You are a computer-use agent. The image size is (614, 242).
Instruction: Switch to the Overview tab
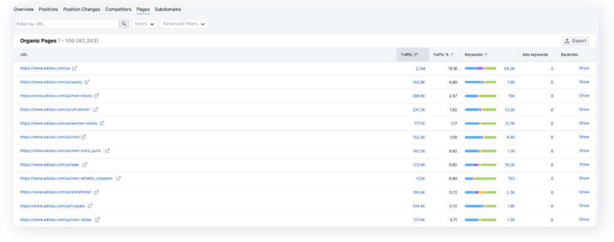tap(23, 9)
